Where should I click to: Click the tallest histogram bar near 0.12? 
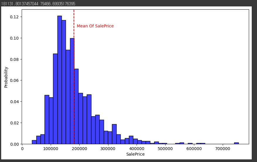pos(59,80)
